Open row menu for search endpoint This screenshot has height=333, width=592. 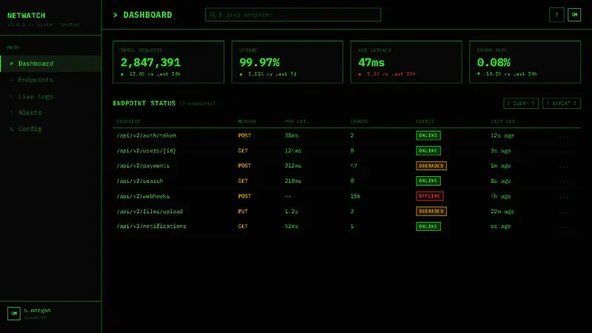[x=564, y=181]
